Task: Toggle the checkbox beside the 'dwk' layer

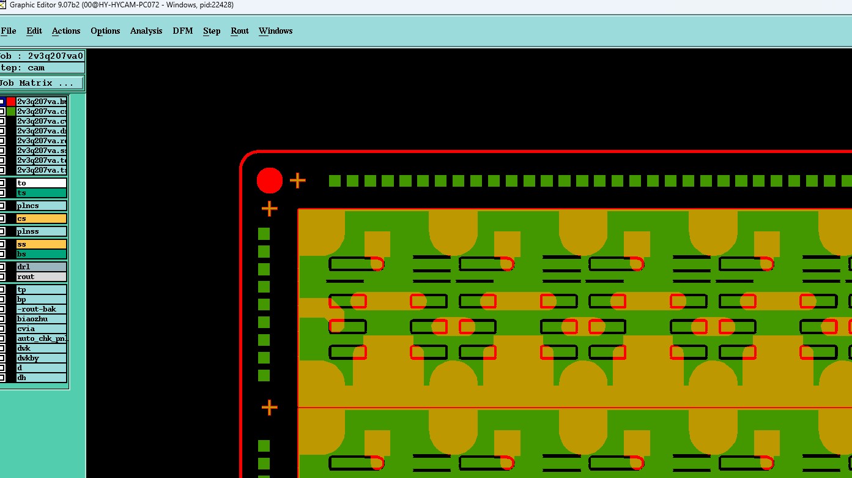Action: [2, 348]
